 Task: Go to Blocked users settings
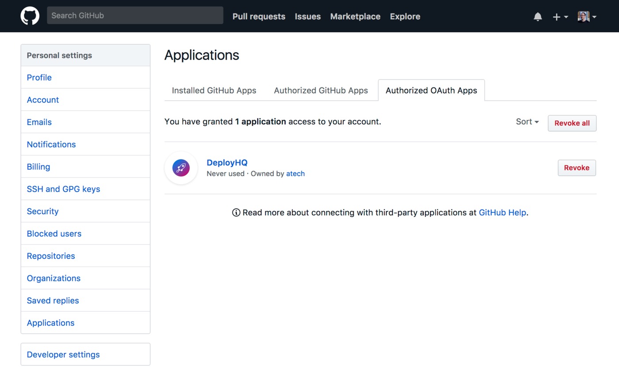tap(85, 234)
